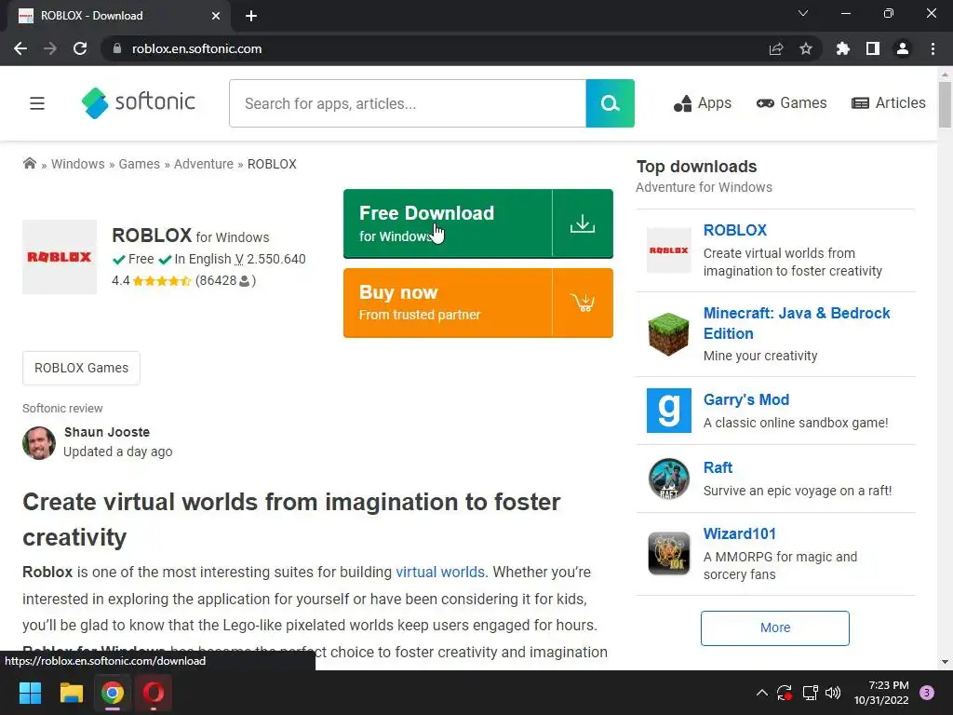Viewport: 953px width, 715px height.
Task: Open the Windows breadcrumb link
Action: tap(78, 164)
